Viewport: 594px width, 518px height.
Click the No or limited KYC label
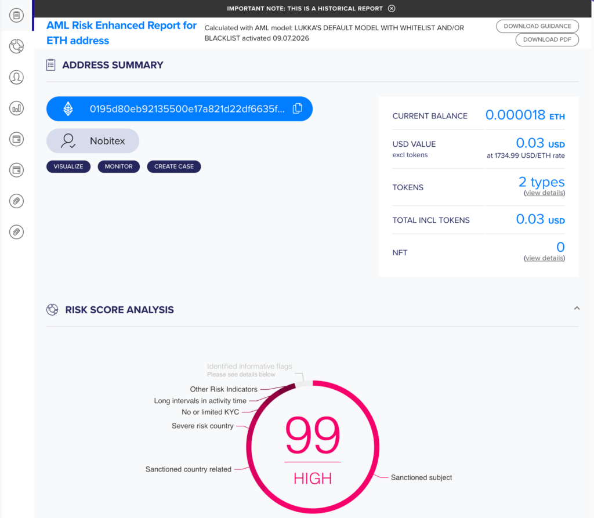pyautogui.click(x=210, y=412)
